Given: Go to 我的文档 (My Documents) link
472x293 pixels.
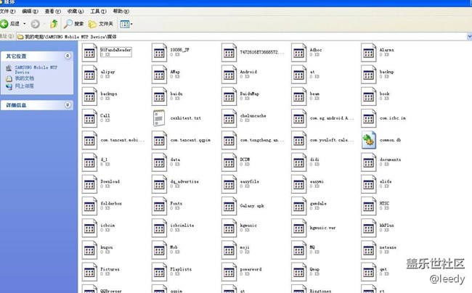Looking at the screenshot, I should point(24,78).
